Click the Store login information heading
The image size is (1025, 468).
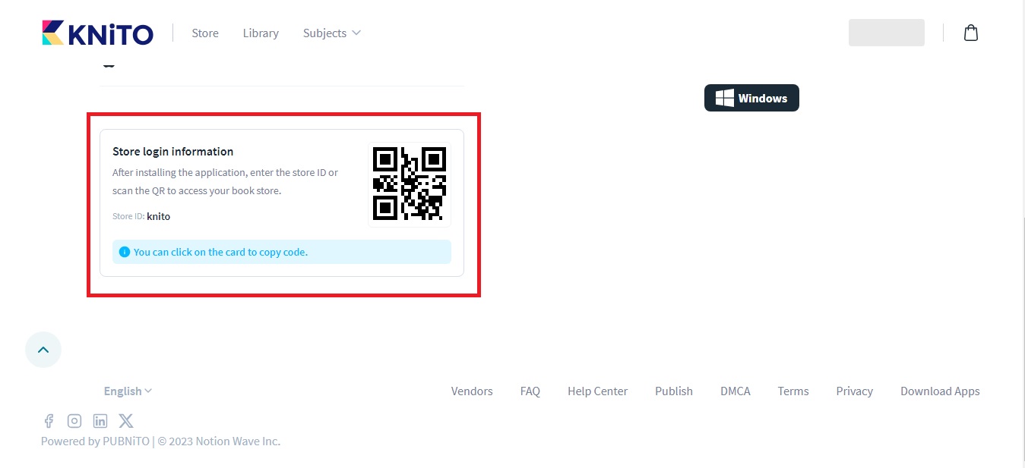tap(173, 152)
